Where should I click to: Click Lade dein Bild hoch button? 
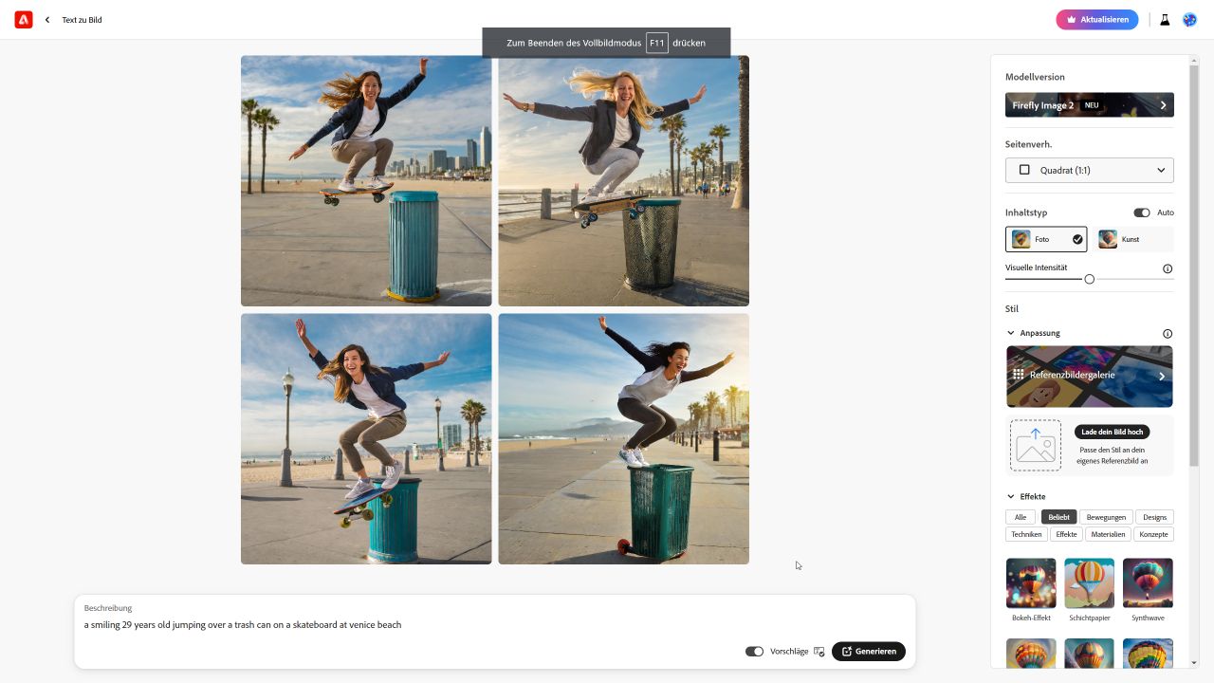[1113, 432]
